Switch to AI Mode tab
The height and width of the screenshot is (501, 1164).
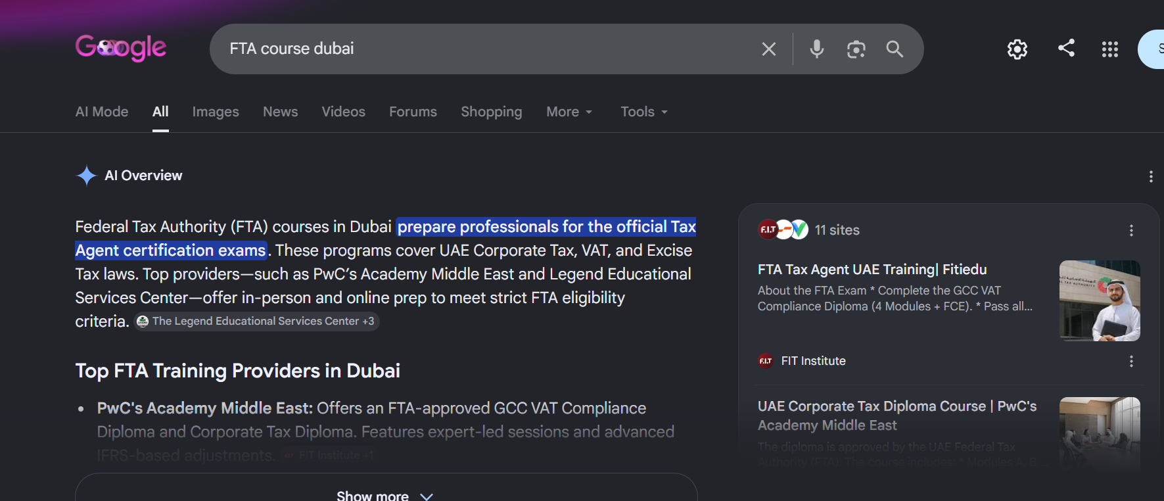point(102,112)
